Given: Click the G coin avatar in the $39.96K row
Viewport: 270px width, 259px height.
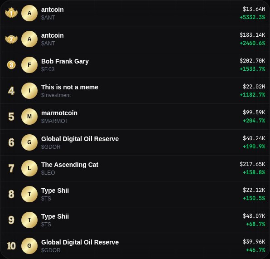Looking at the screenshot, I should (29, 246).
